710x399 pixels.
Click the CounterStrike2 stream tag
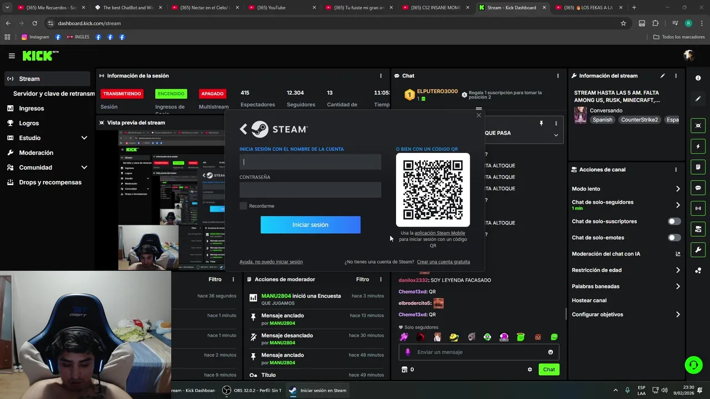point(640,120)
